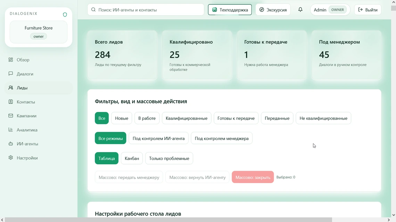396x222 pixels.
Task: Select the Все status filter
Action: (102, 118)
